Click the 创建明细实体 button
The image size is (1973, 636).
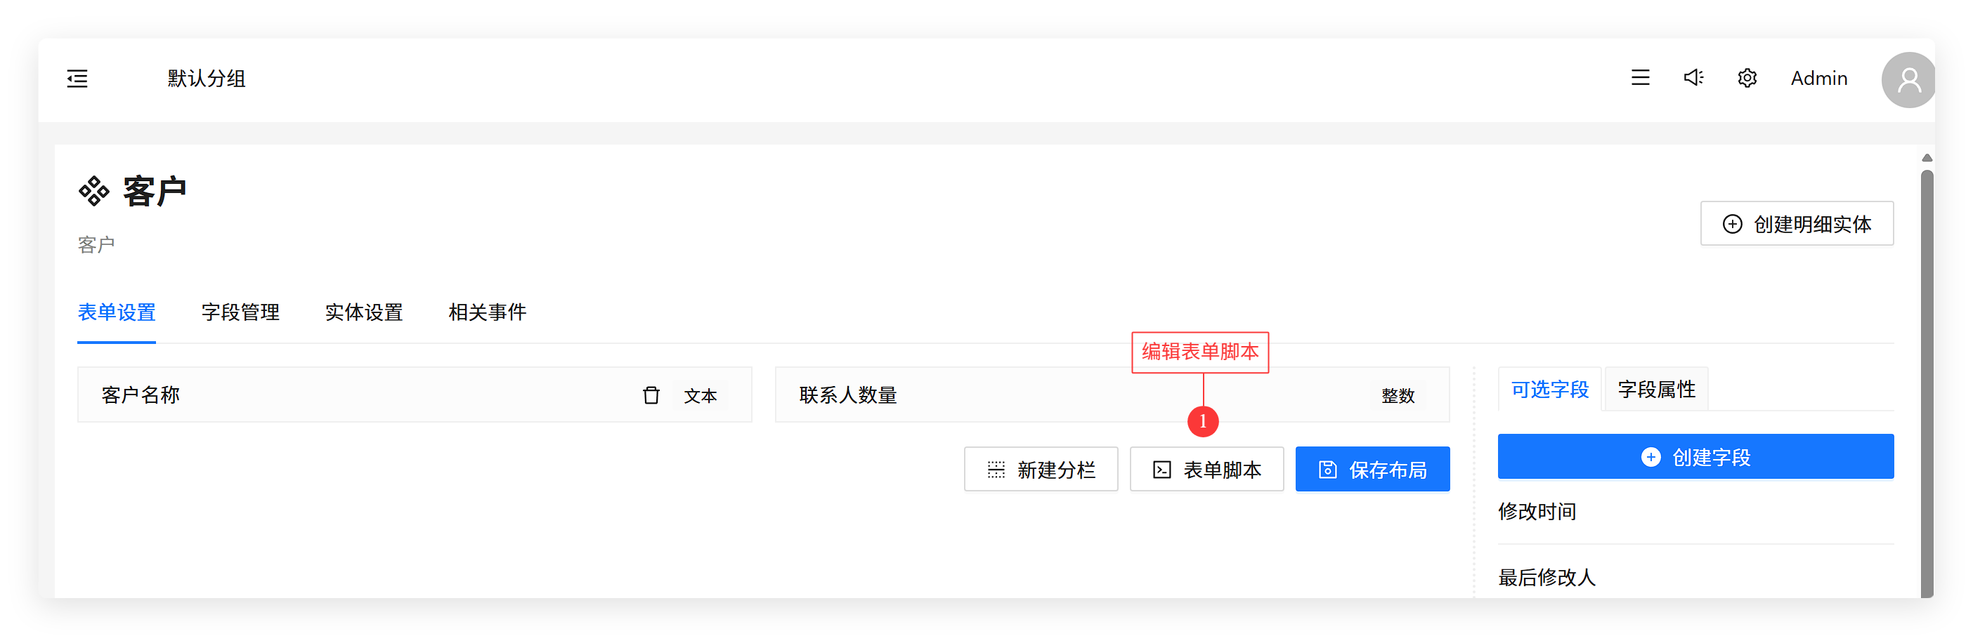1796,223
